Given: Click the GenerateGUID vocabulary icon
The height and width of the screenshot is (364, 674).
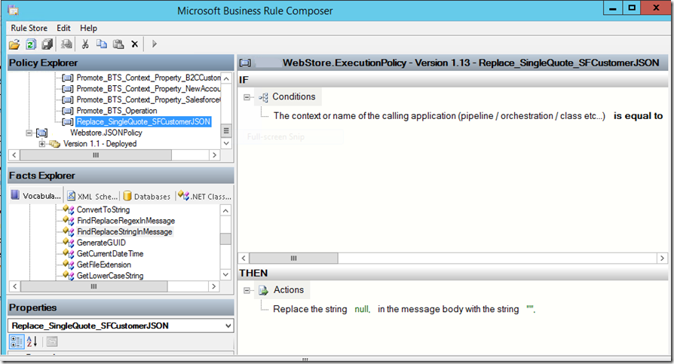Looking at the screenshot, I should pyautogui.click(x=69, y=243).
